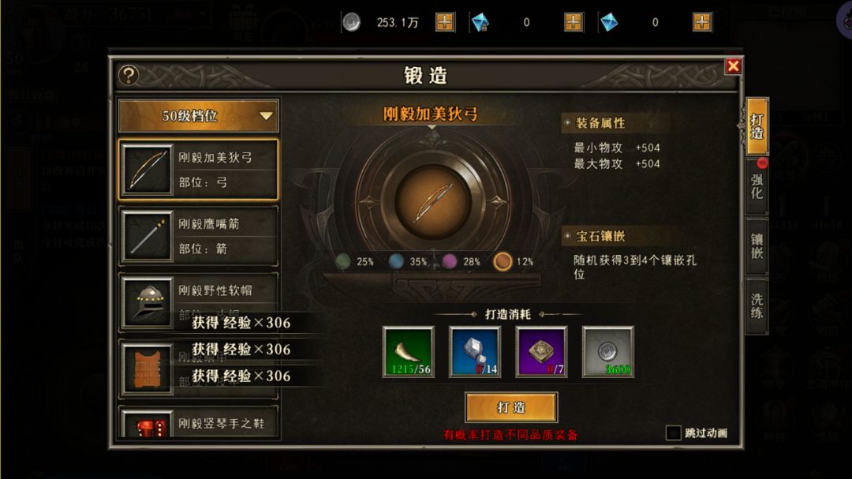Open the 洗练 refine tab
The width and height of the screenshot is (852, 479).
[x=757, y=306]
